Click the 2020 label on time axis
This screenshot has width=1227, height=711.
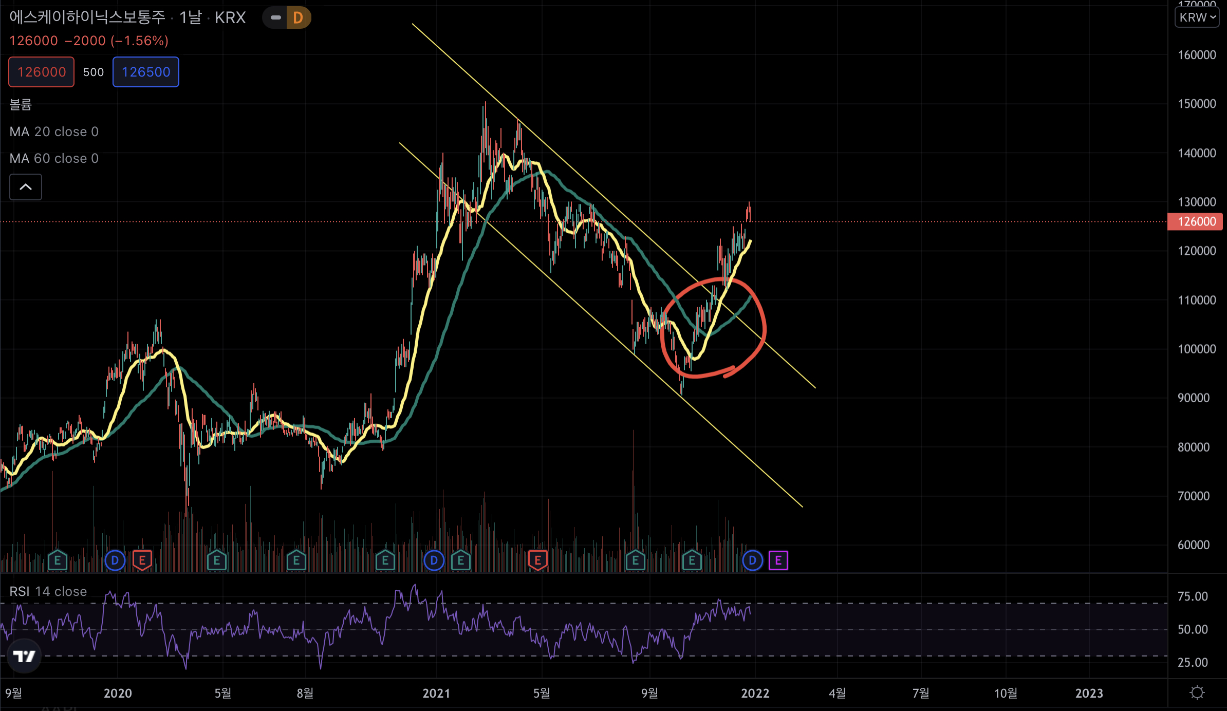118,694
